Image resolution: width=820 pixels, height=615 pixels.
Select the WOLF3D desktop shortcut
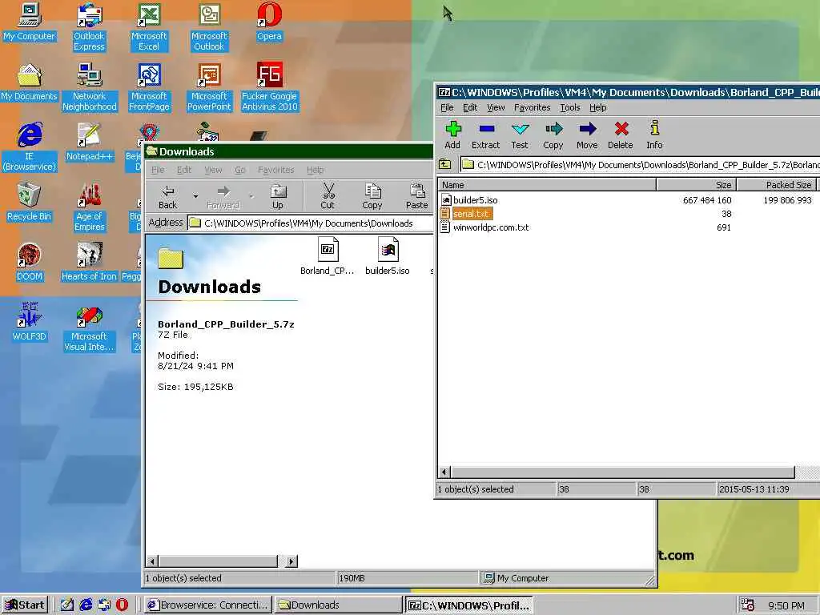(30, 323)
